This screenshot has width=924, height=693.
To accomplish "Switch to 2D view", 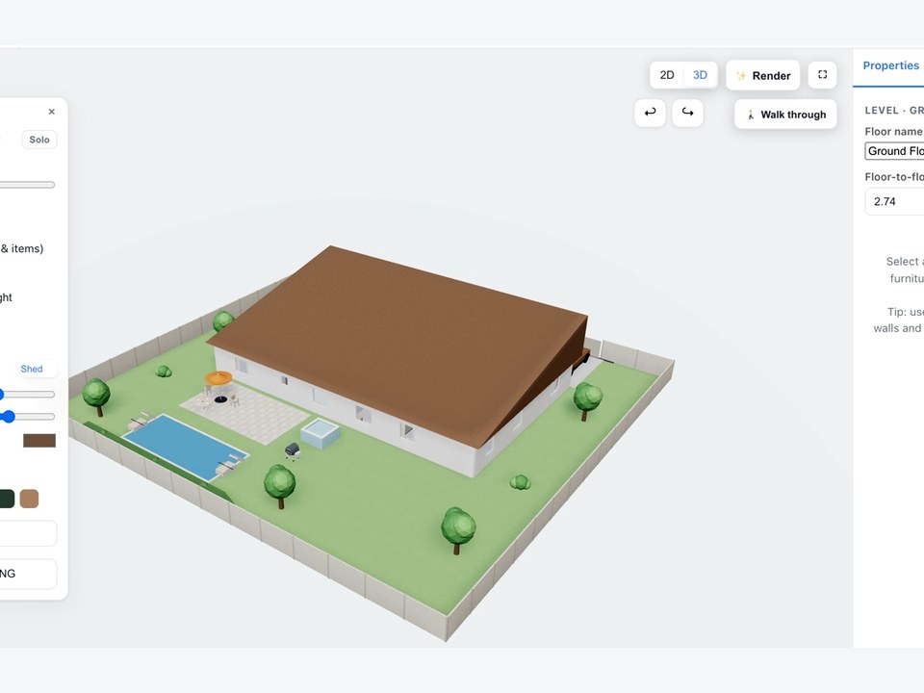I will [667, 75].
